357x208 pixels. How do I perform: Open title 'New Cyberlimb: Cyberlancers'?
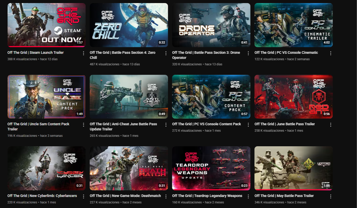click(x=42, y=196)
